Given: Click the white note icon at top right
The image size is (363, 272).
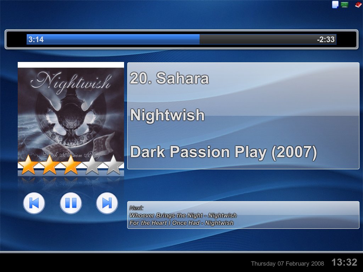Looking at the screenshot, I should (335, 4).
